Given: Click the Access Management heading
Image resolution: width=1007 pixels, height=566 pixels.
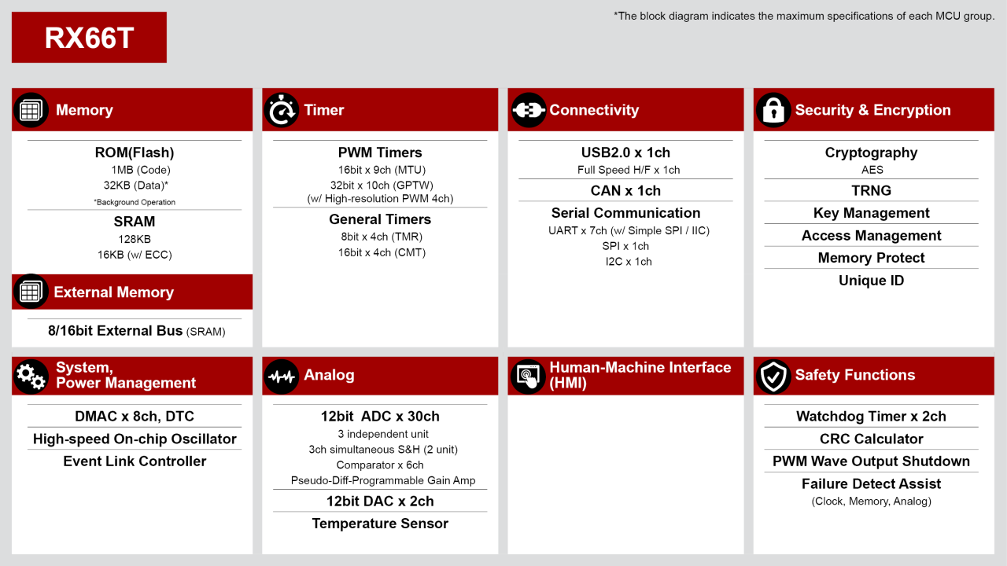Looking at the screenshot, I should 871,235.
